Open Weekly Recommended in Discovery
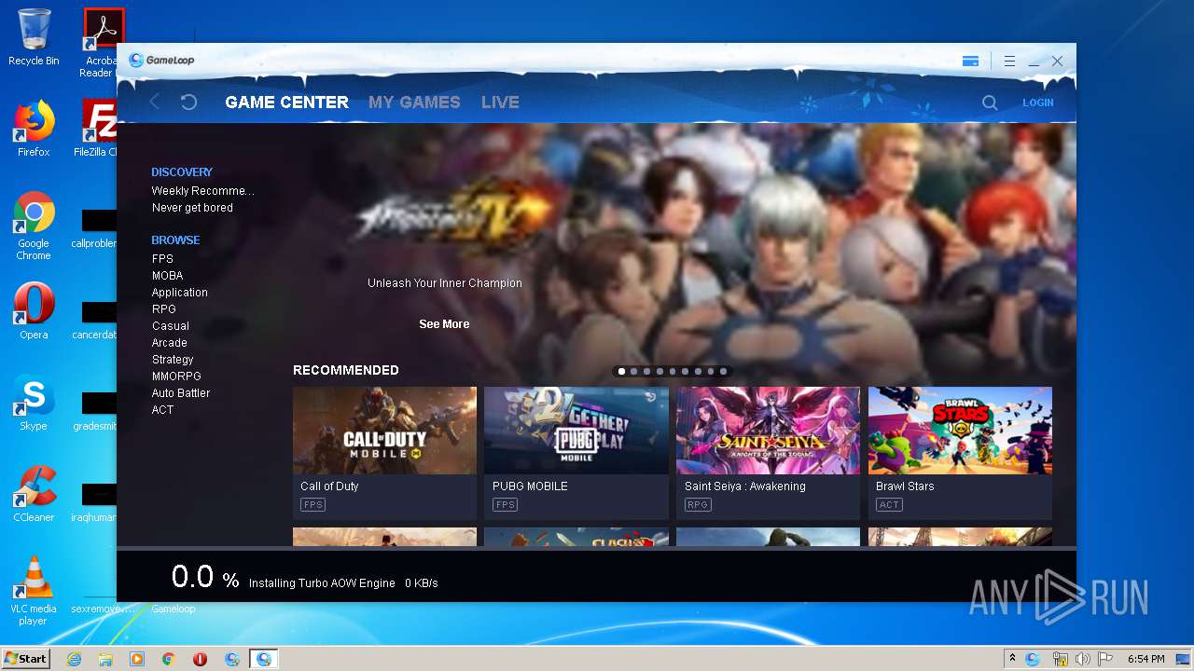Viewport: 1194px width, 671px height. [202, 191]
